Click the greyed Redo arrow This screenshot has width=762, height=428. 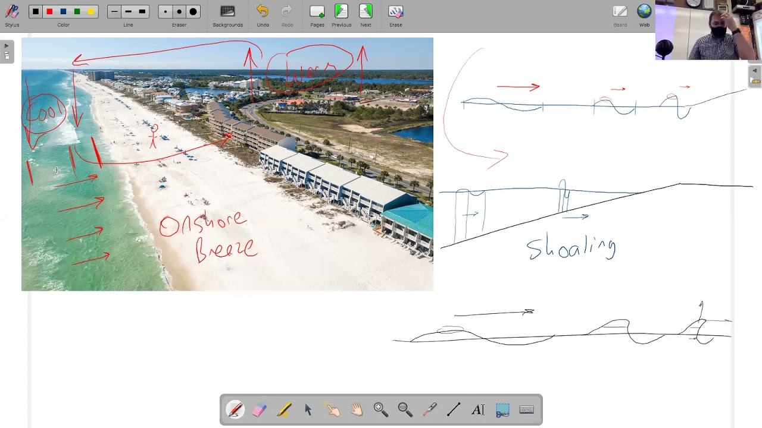coord(287,15)
